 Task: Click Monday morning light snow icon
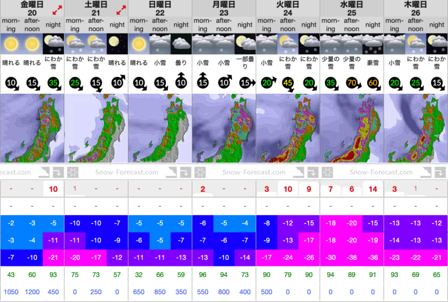click(x=203, y=44)
